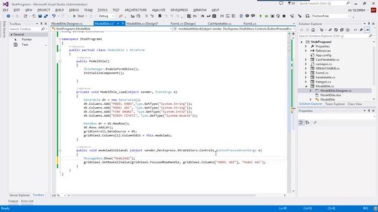Click the comment selection bubble icon
Image resolution: width=378 pixels, height=212 pixels.
click(247, 16)
